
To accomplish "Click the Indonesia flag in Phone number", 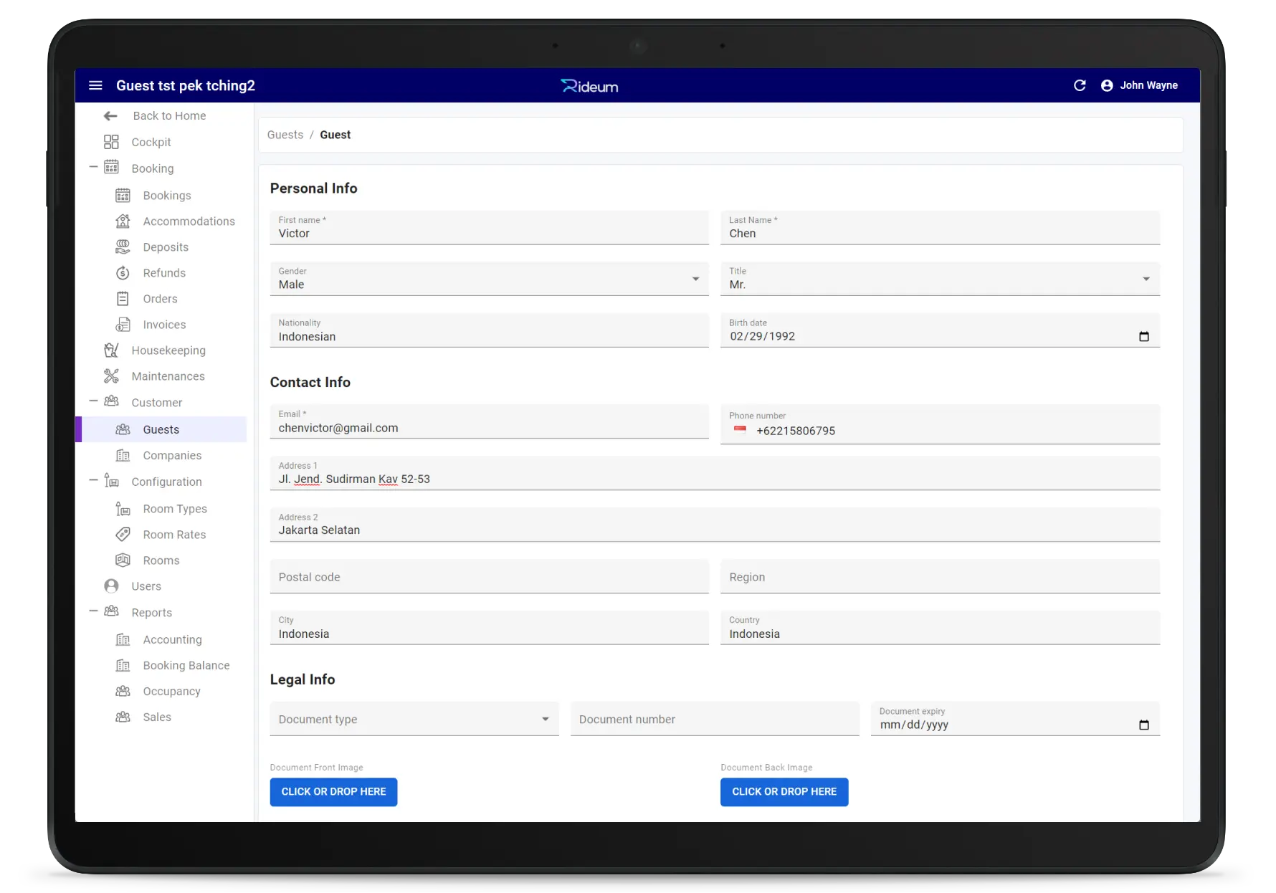I will (x=740, y=430).
